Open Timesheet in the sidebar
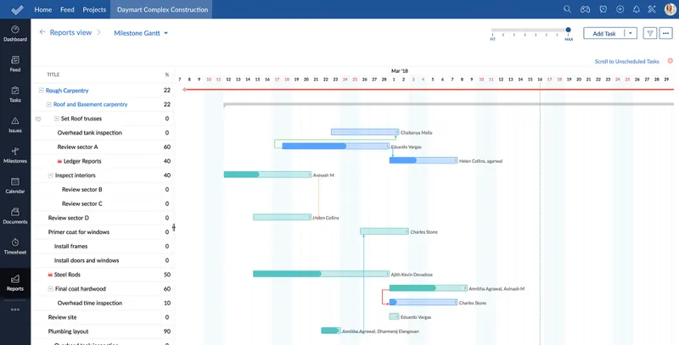The height and width of the screenshot is (345, 679). (x=15, y=247)
